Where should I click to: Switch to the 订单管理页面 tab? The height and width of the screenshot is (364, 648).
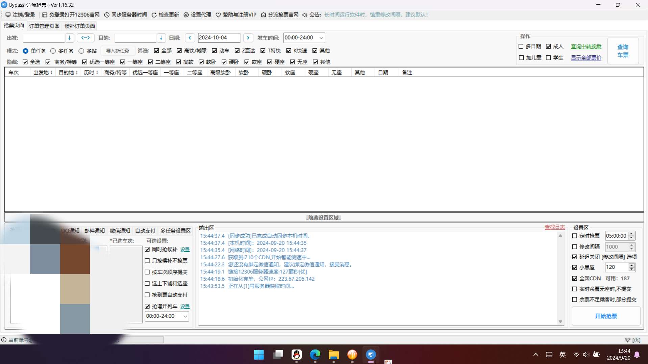click(44, 26)
